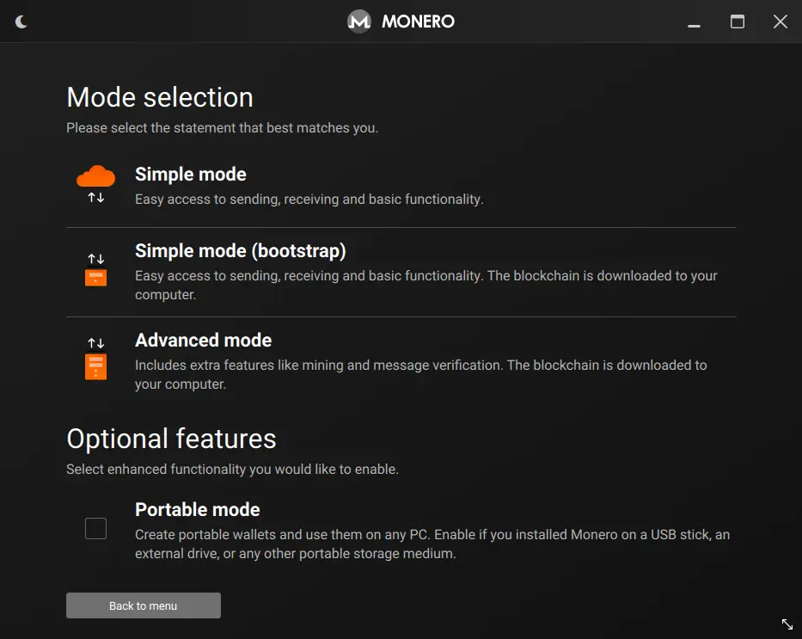Click the Advanced mode description about mining
Screen dimensions: 802x639
point(420,374)
